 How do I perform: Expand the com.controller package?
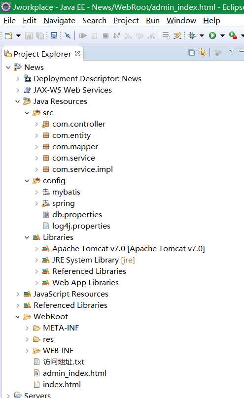[36, 124]
